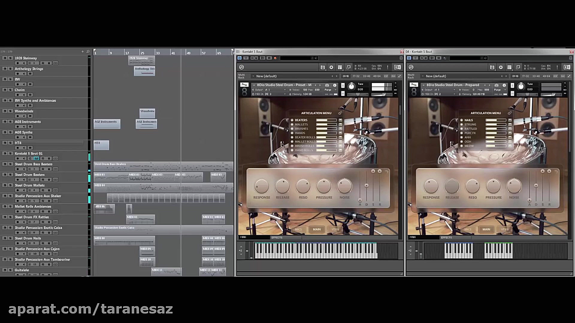Mute the Choirs track
The width and height of the screenshot is (575, 323).
pyautogui.click(x=4, y=90)
